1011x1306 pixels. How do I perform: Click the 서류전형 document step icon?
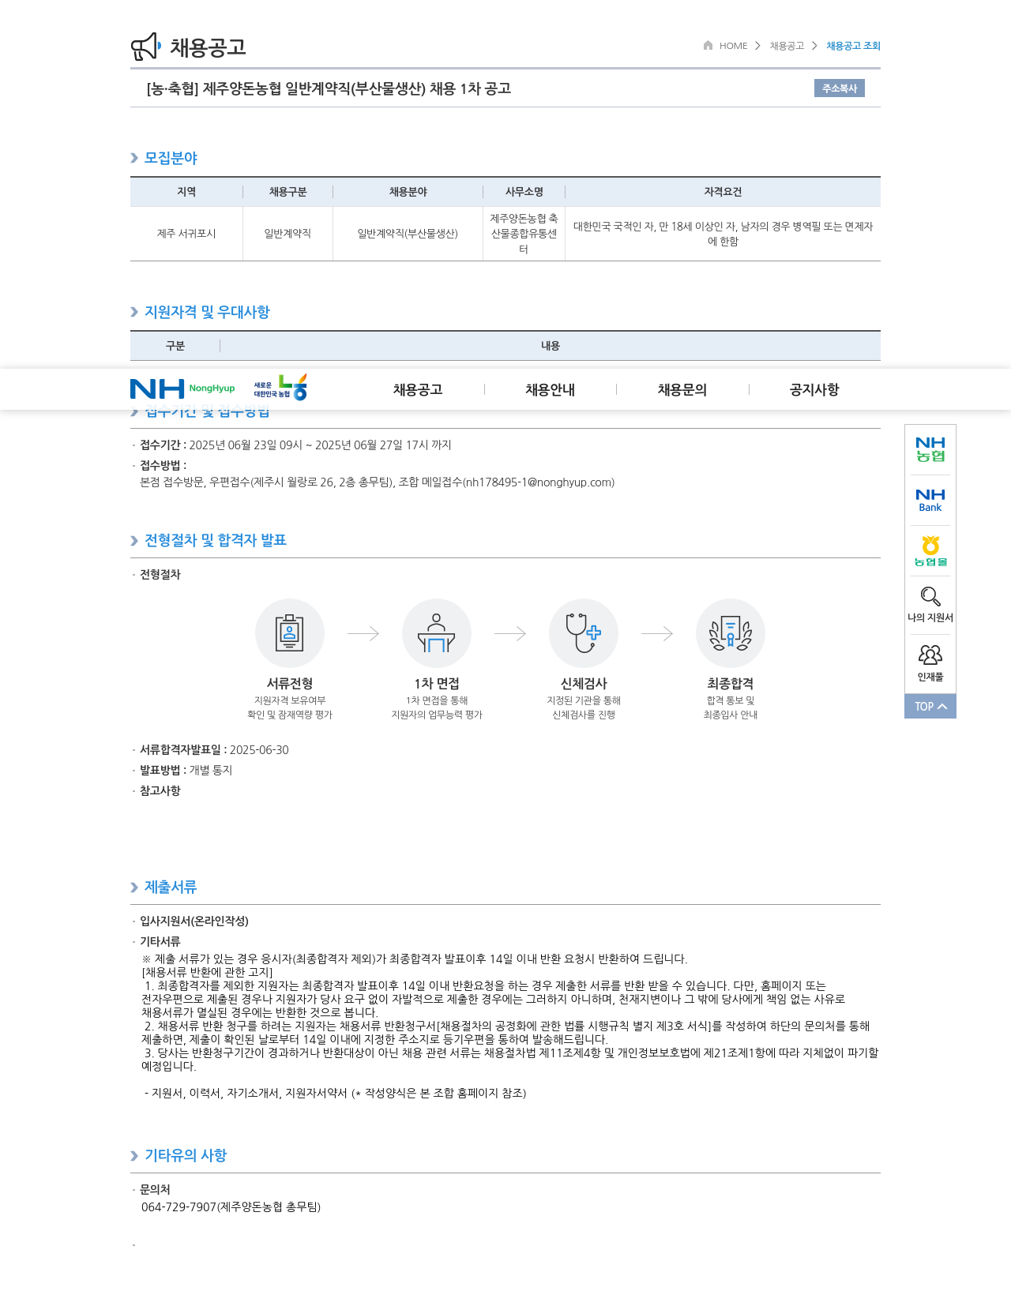click(290, 633)
